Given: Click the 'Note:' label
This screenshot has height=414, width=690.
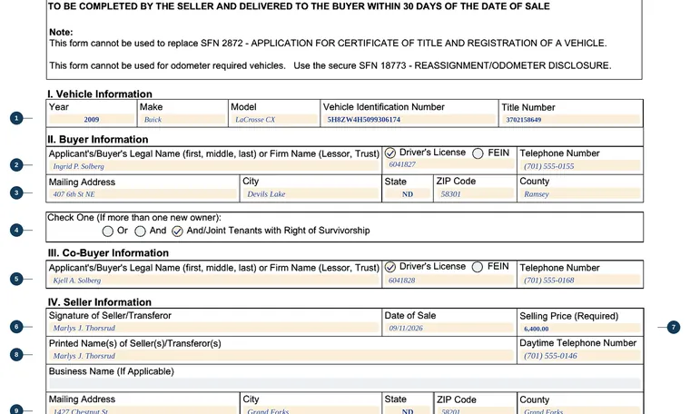Looking at the screenshot, I should click(61, 32).
